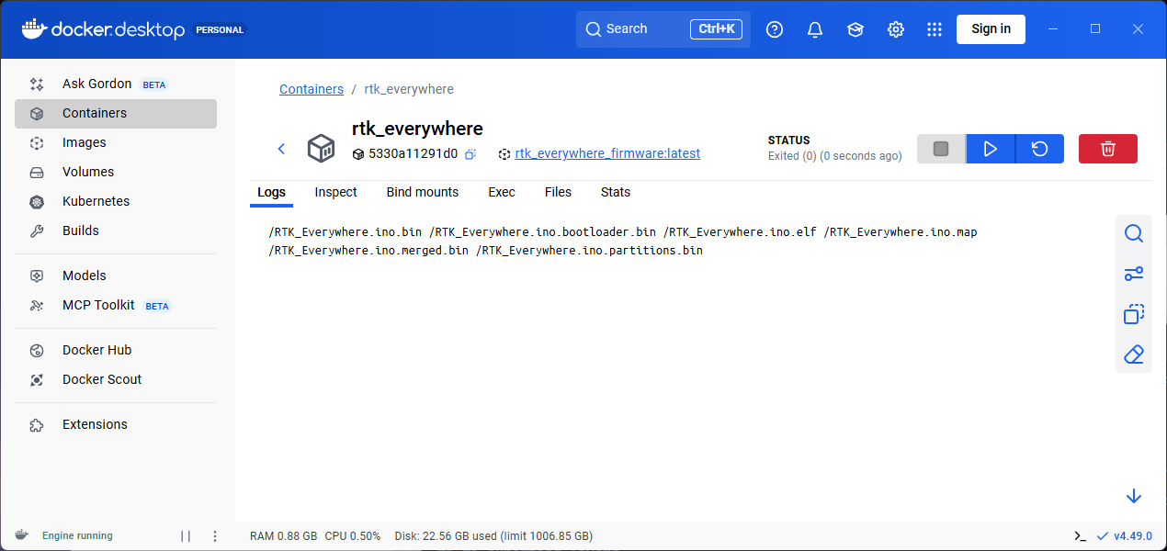Open the search logs magnifier icon
This screenshot has width=1167, height=551.
[1133, 234]
